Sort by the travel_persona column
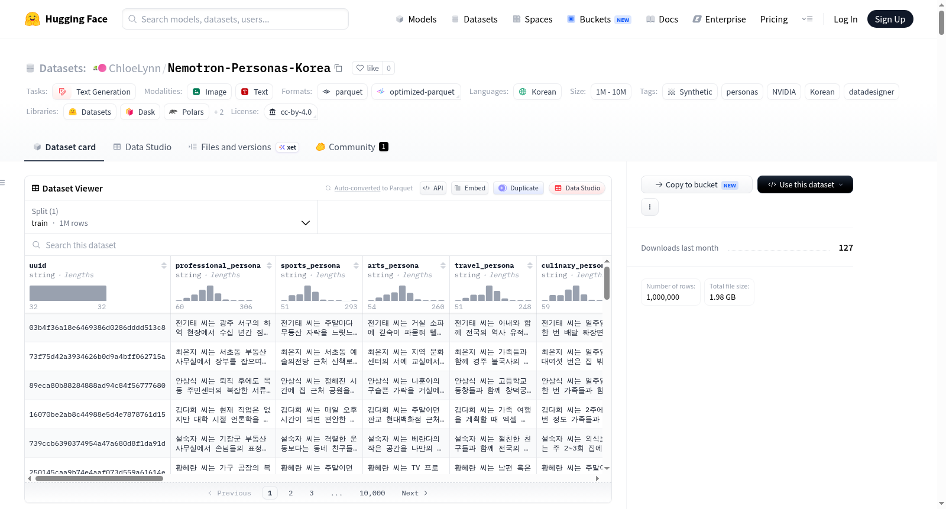 530,265
